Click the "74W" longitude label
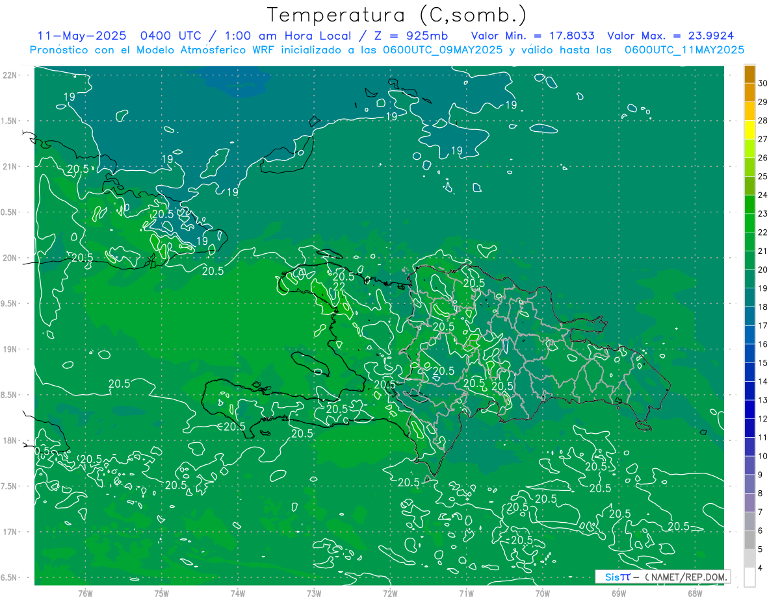This screenshot has height=602, width=780. (x=238, y=593)
